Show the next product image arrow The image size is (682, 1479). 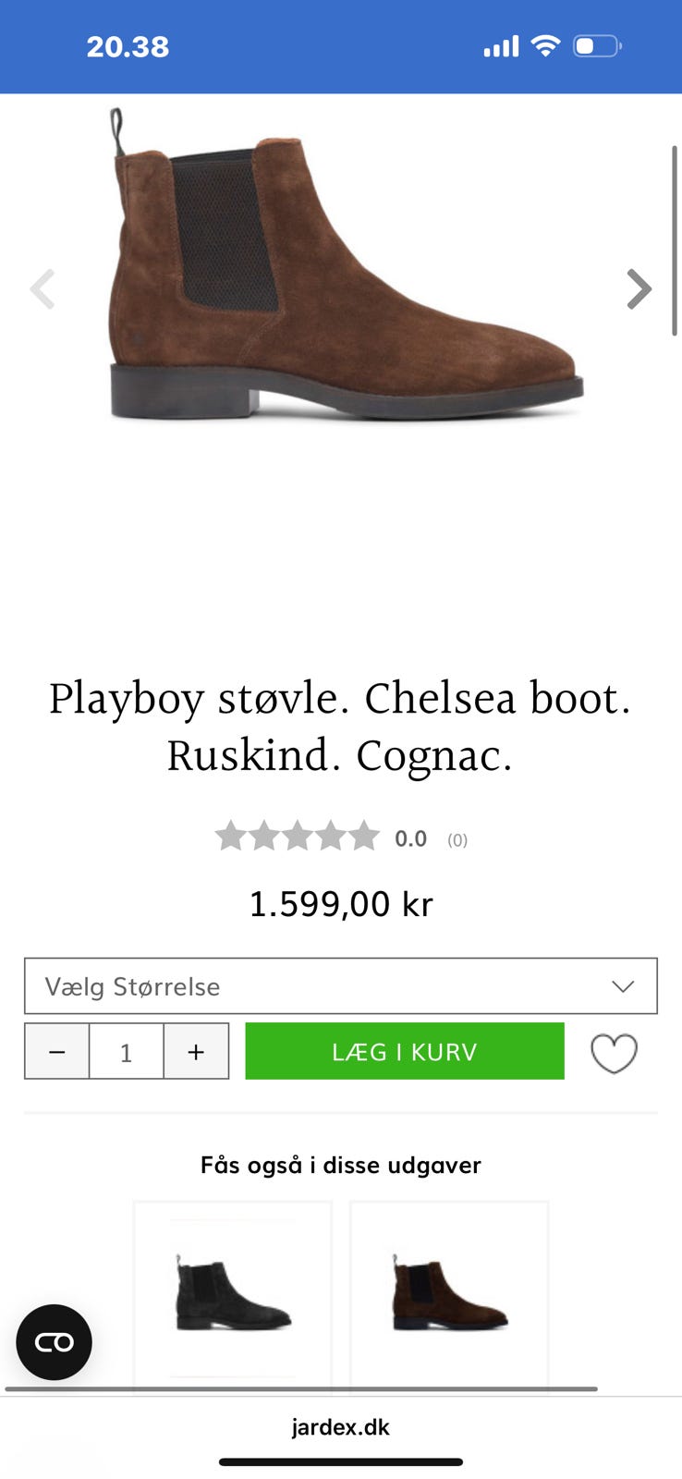[639, 289]
